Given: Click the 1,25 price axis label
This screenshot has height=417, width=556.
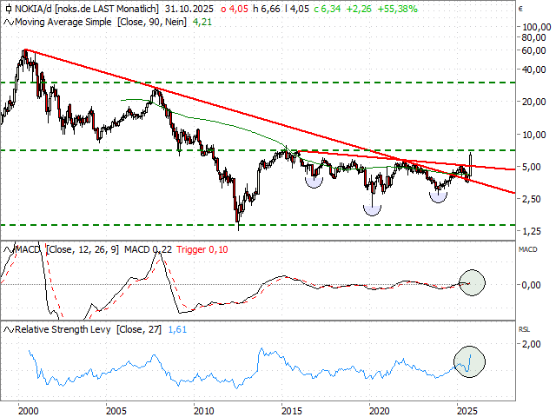Looking at the screenshot, I should [531, 231].
